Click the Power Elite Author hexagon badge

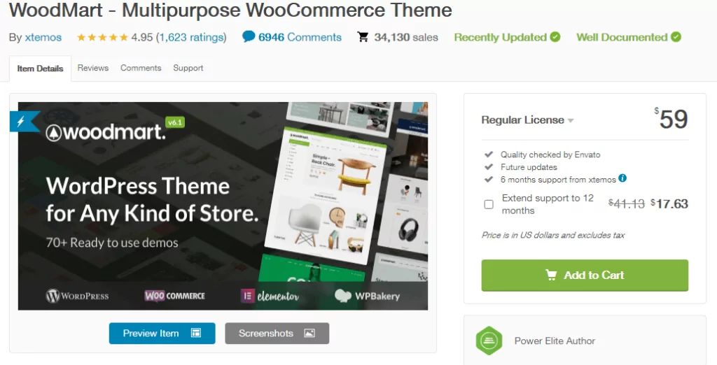click(489, 341)
